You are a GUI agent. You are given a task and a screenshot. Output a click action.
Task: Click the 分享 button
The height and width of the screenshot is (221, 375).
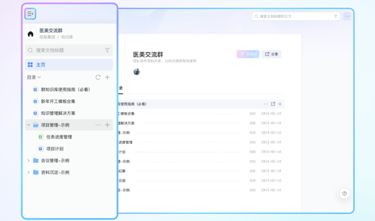pos(272,54)
